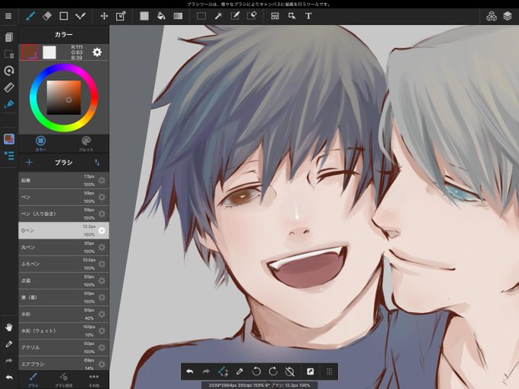Open the Ruler guide icon in sidebar

click(x=9, y=87)
